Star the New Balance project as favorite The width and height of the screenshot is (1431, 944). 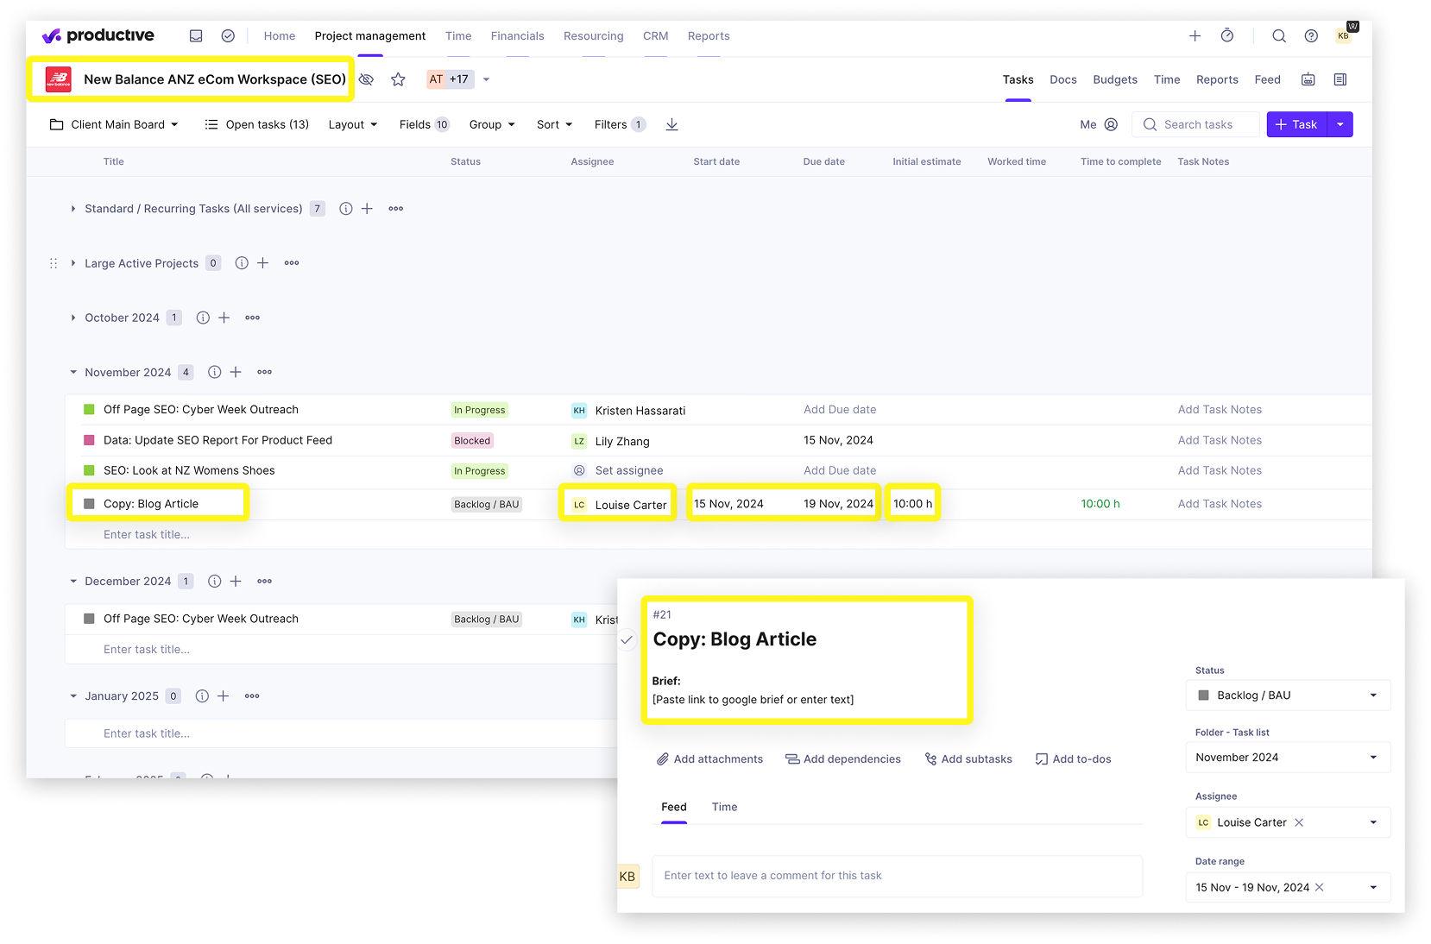pos(398,79)
